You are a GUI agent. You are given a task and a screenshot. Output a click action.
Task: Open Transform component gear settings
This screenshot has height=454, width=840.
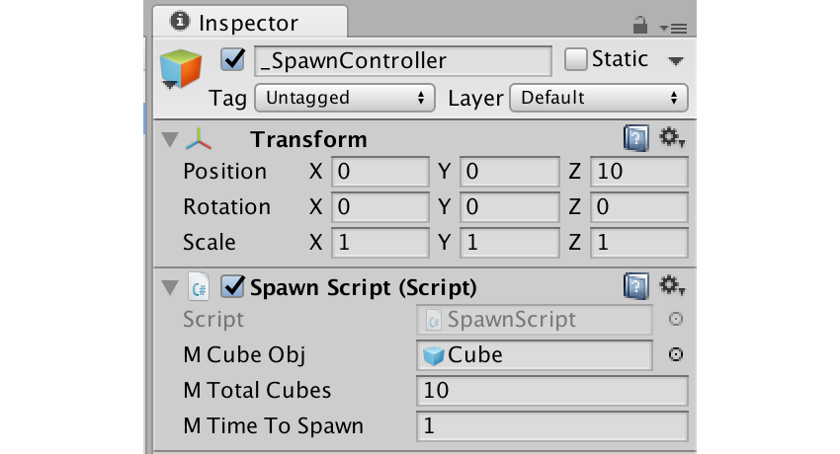pyautogui.click(x=672, y=138)
